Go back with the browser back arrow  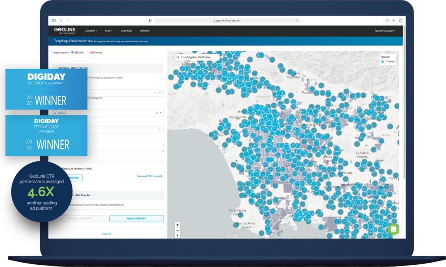pyautogui.click(x=61, y=20)
